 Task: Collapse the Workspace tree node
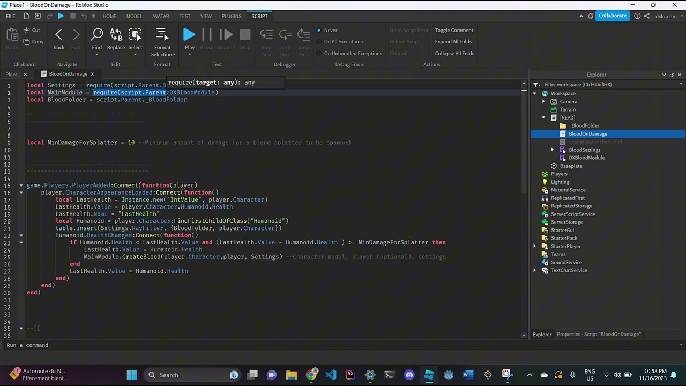coord(535,93)
